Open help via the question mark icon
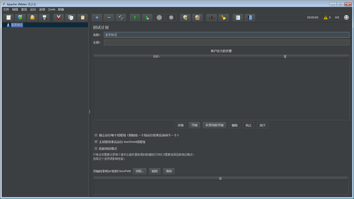This screenshot has height=199, width=354. [250, 18]
